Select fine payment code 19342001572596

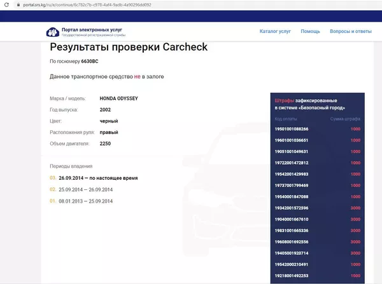(291, 208)
